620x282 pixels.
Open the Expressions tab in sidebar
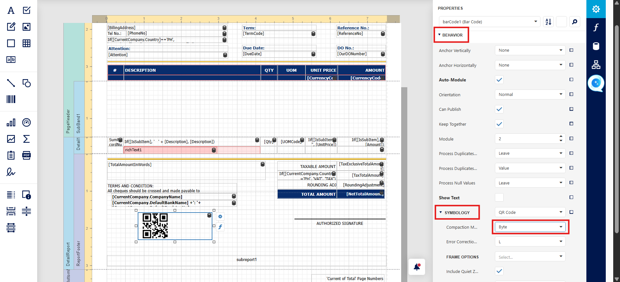596,27
